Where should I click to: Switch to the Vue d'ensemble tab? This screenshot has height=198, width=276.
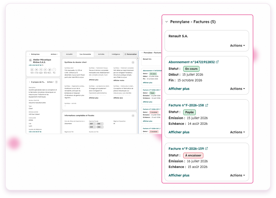(85, 54)
